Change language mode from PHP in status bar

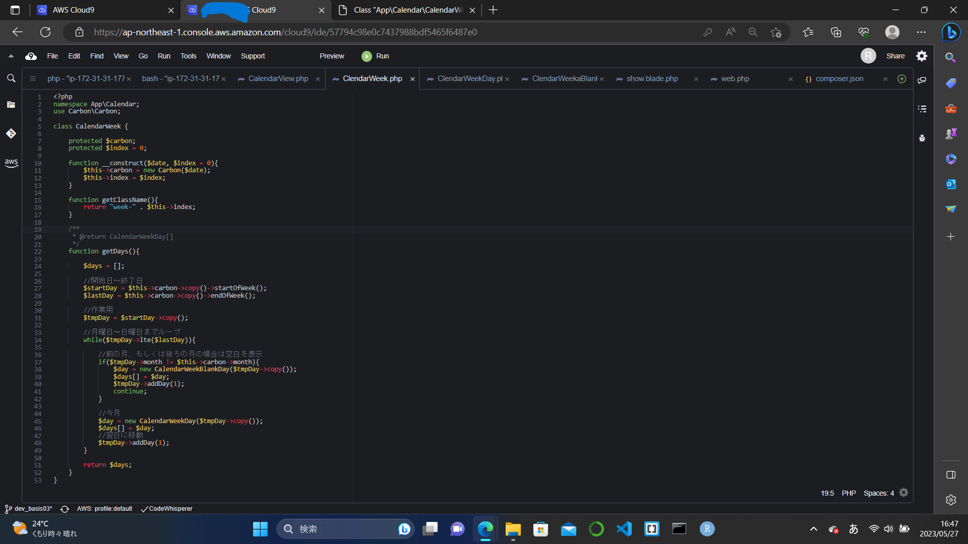[x=849, y=493]
